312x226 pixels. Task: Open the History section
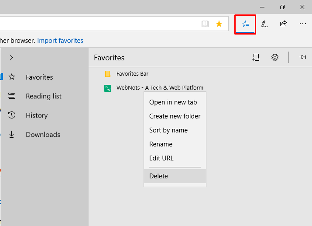pos(37,115)
